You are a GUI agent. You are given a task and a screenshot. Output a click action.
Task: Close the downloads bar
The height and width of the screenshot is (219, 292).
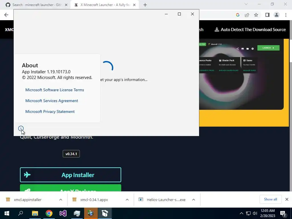[287, 199]
